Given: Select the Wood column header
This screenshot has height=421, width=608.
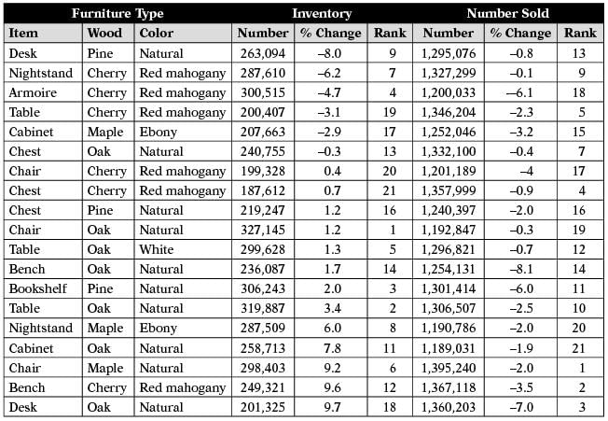Looking at the screenshot, I should coord(104,33).
